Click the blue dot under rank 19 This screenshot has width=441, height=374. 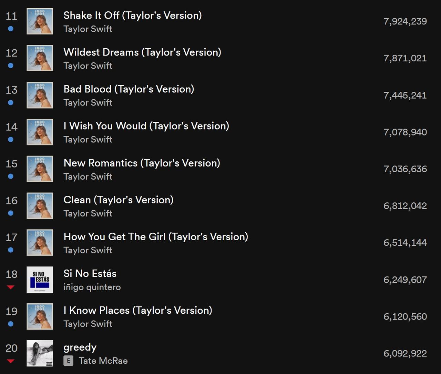11,324
